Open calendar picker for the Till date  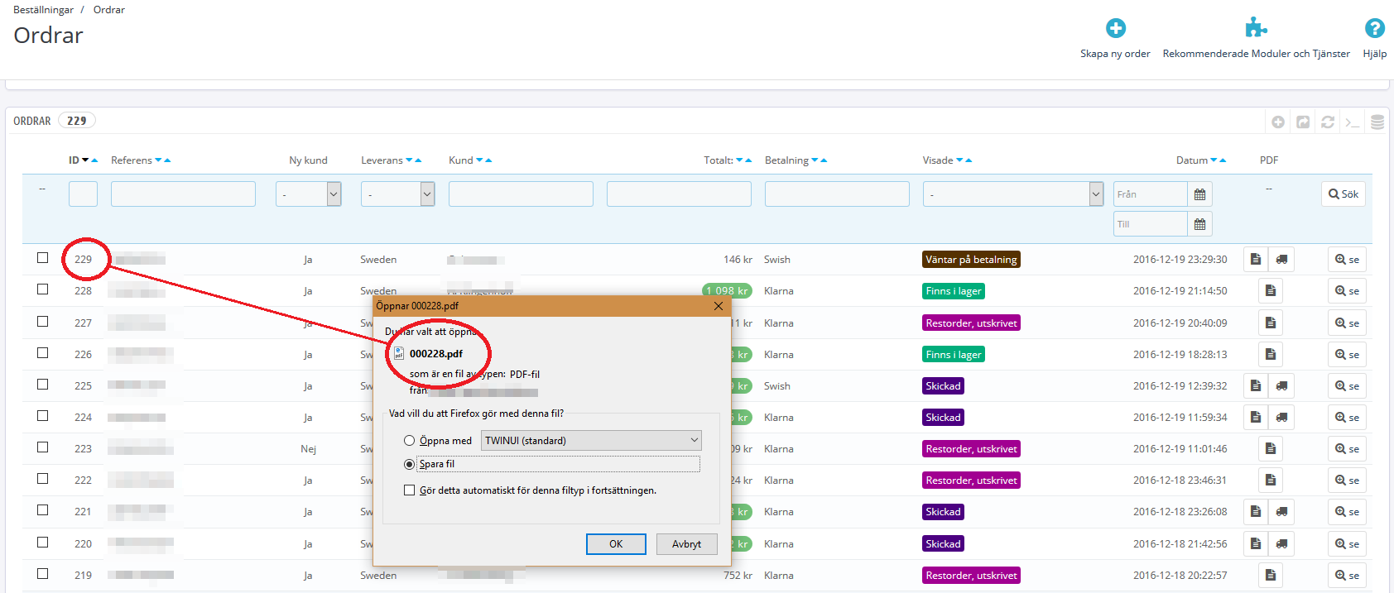(x=1199, y=224)
